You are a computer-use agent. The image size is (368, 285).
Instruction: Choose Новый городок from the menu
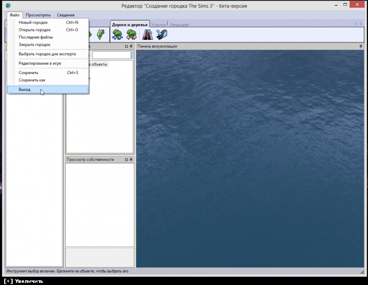coord(33,23)
